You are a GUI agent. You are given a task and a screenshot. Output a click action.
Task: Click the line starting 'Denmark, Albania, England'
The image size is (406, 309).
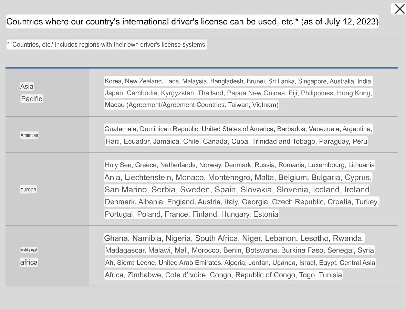click(242, 202)
